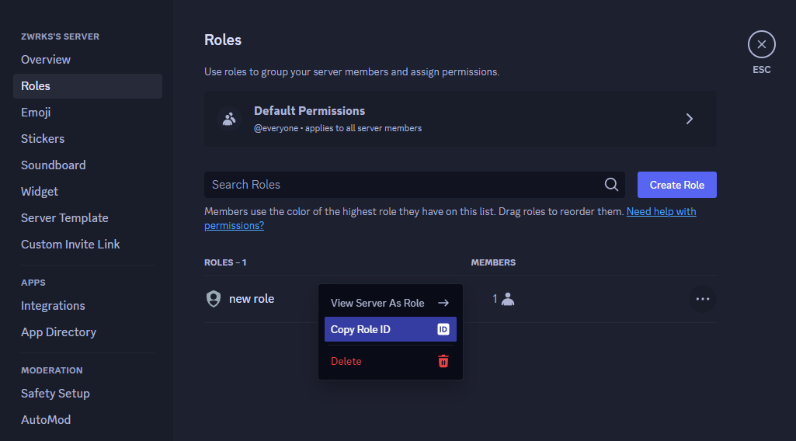Click the search magnifier icon in Search Roles
This screenshot has width=796, height=441.
coord(611,185)
